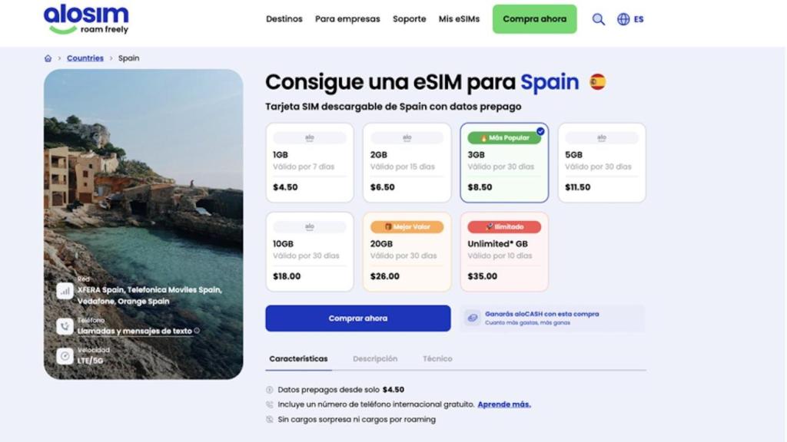The width and height of the screenshot is (787, 442).
Task: Click the aloCASH coins icon
Action: (473, 318)
